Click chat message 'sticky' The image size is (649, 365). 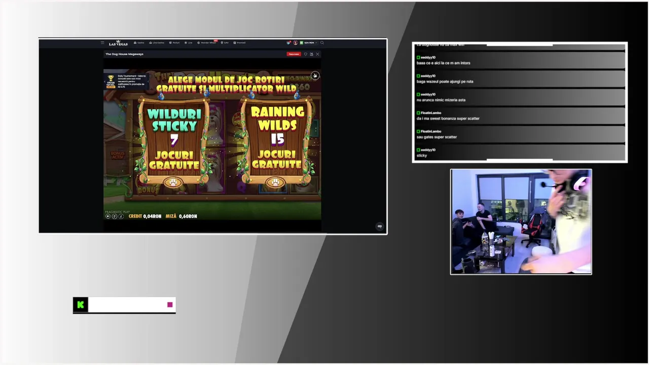tap(422, 156)
